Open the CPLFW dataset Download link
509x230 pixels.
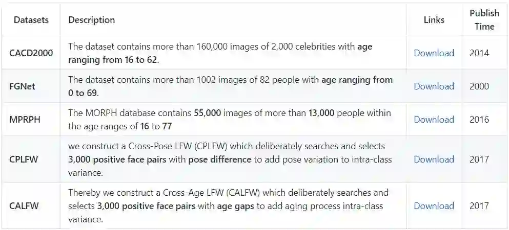click(x=434, y=159)
